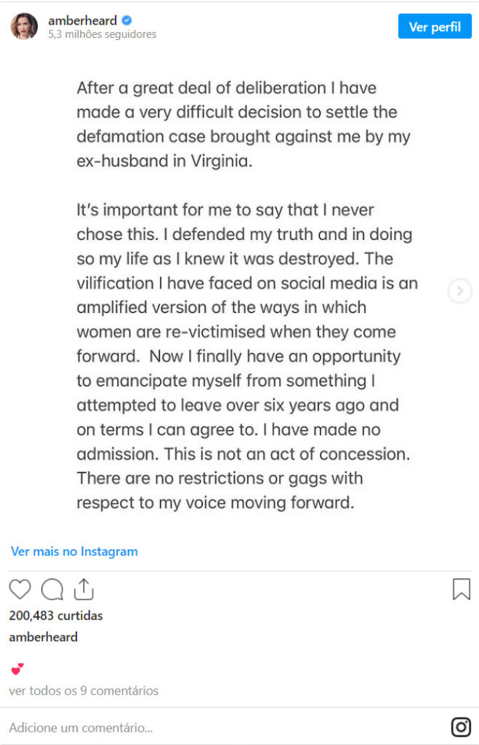Click the amberheard username below the likes
This screenshot has width=479, height=745.
coord(43,637)
